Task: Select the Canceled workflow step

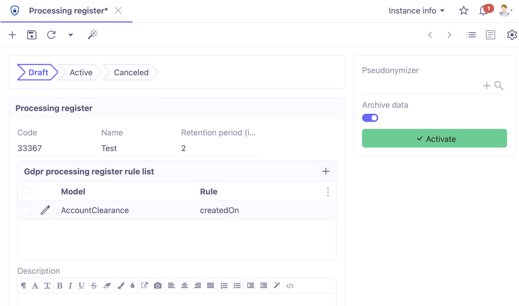Action: coord(131,72)
